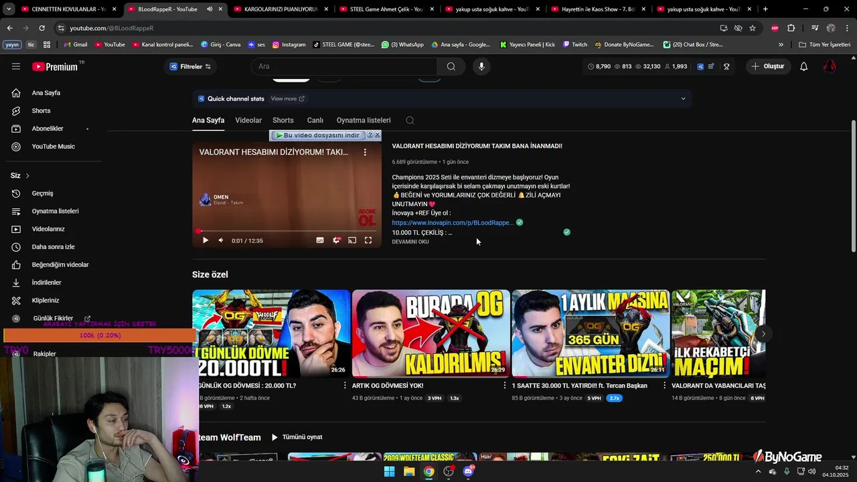This screenshot has width=857, height=482.
Task: Start voice search with the microphone
Action: (481, 66)
